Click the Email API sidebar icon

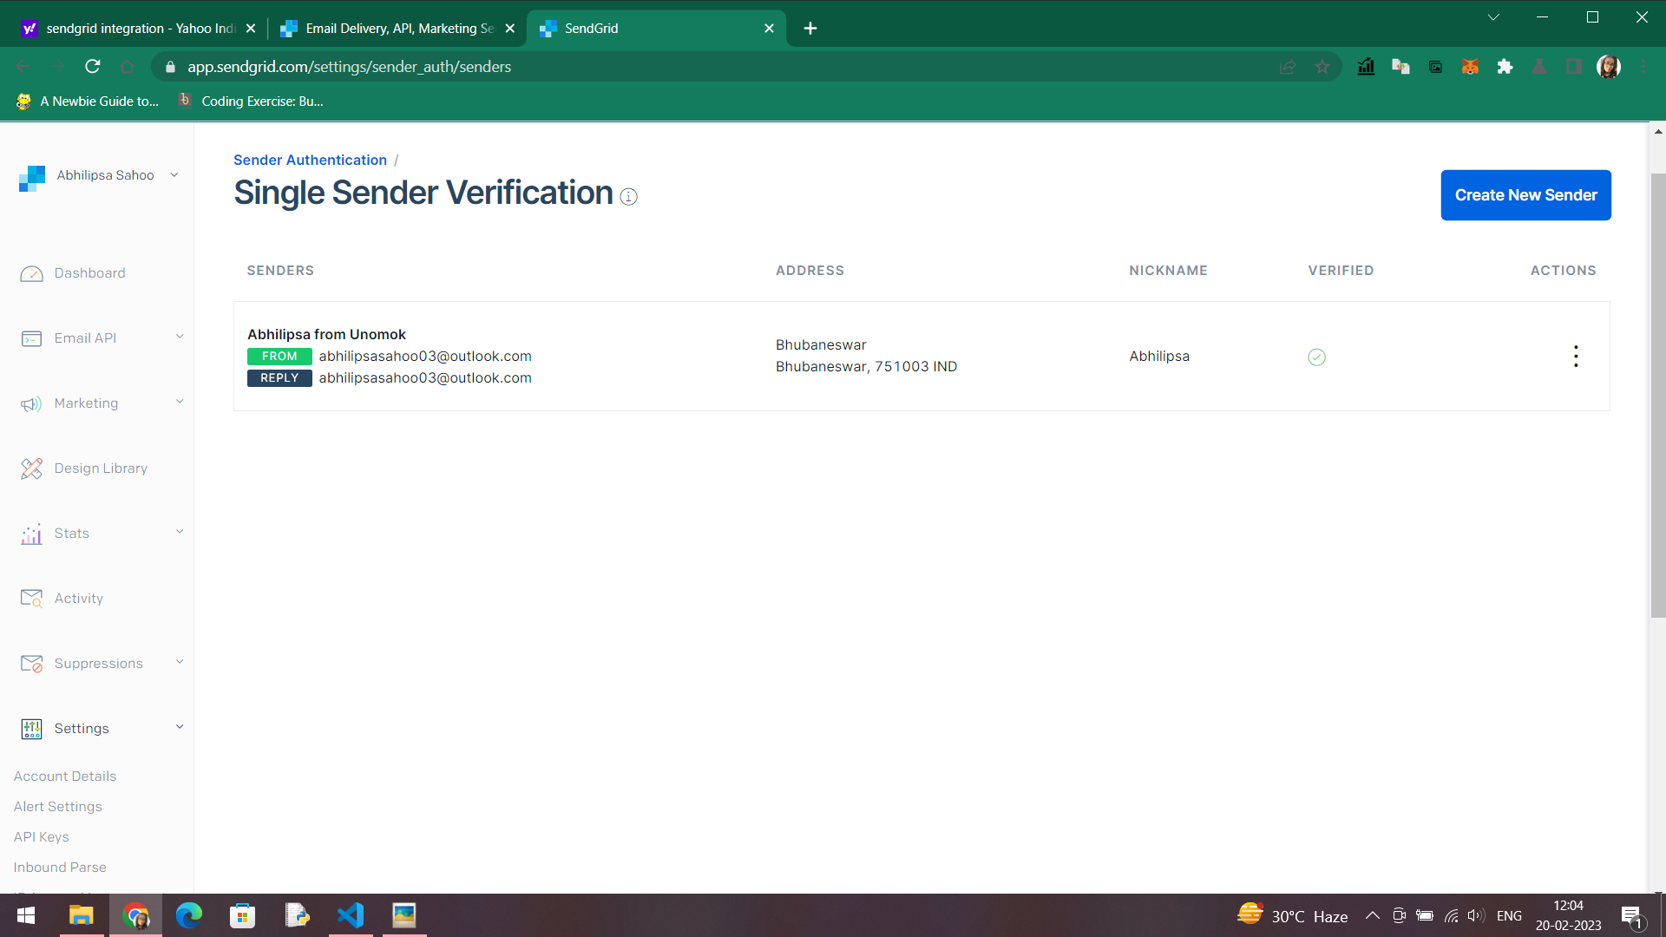(x=31, y=338)
